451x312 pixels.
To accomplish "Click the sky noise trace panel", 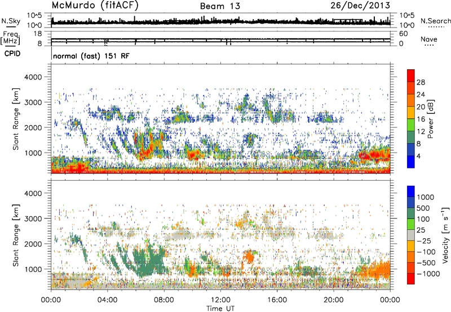I will click(220, 20).
